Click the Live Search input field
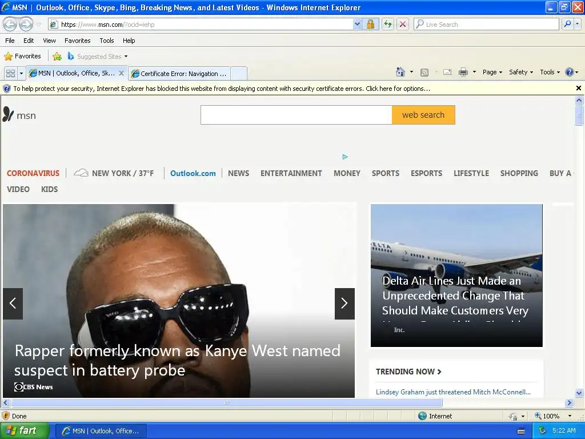 pyautogui.click(x=487, y=24)
